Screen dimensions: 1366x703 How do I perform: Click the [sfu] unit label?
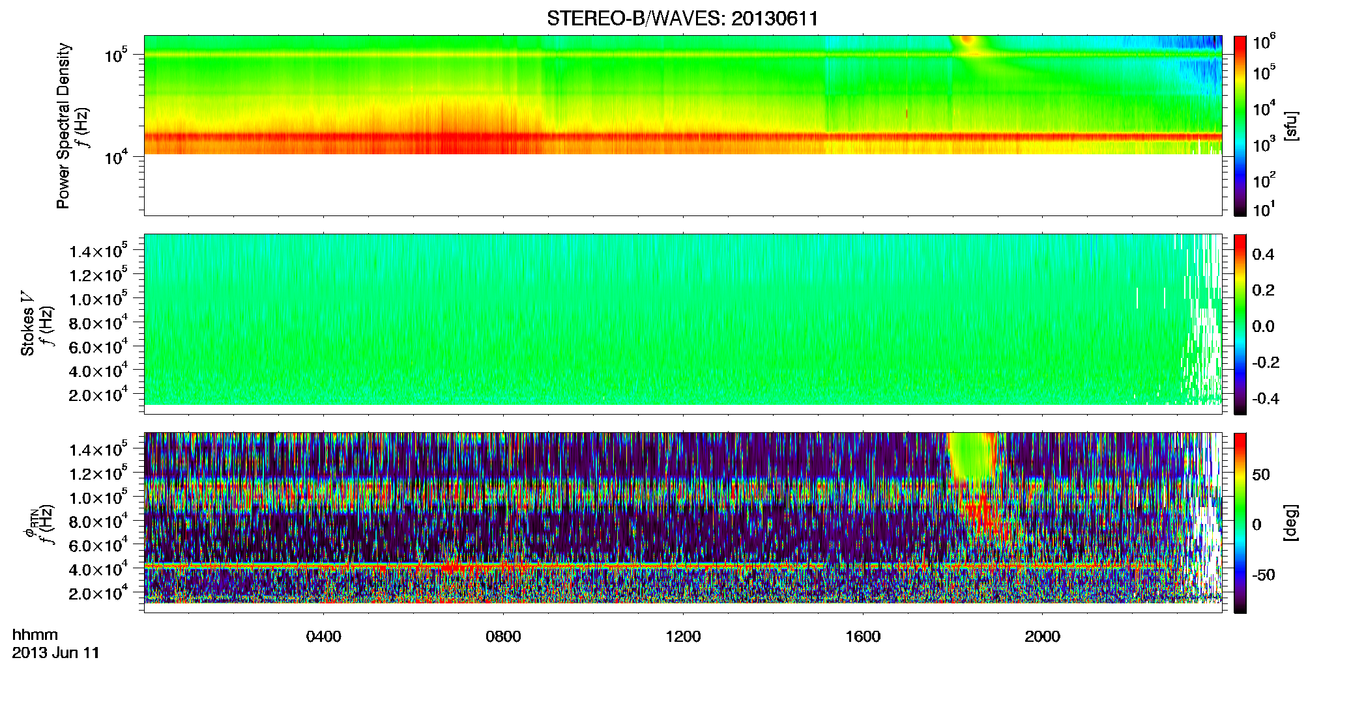(1291, 126)
